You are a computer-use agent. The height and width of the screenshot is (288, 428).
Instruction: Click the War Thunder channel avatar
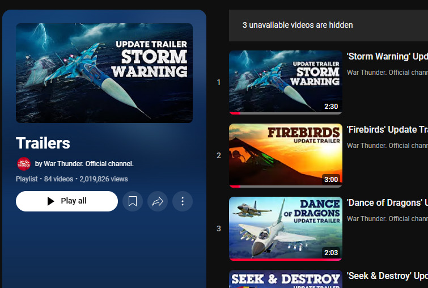pyautogui.click(x=24, y=164)
